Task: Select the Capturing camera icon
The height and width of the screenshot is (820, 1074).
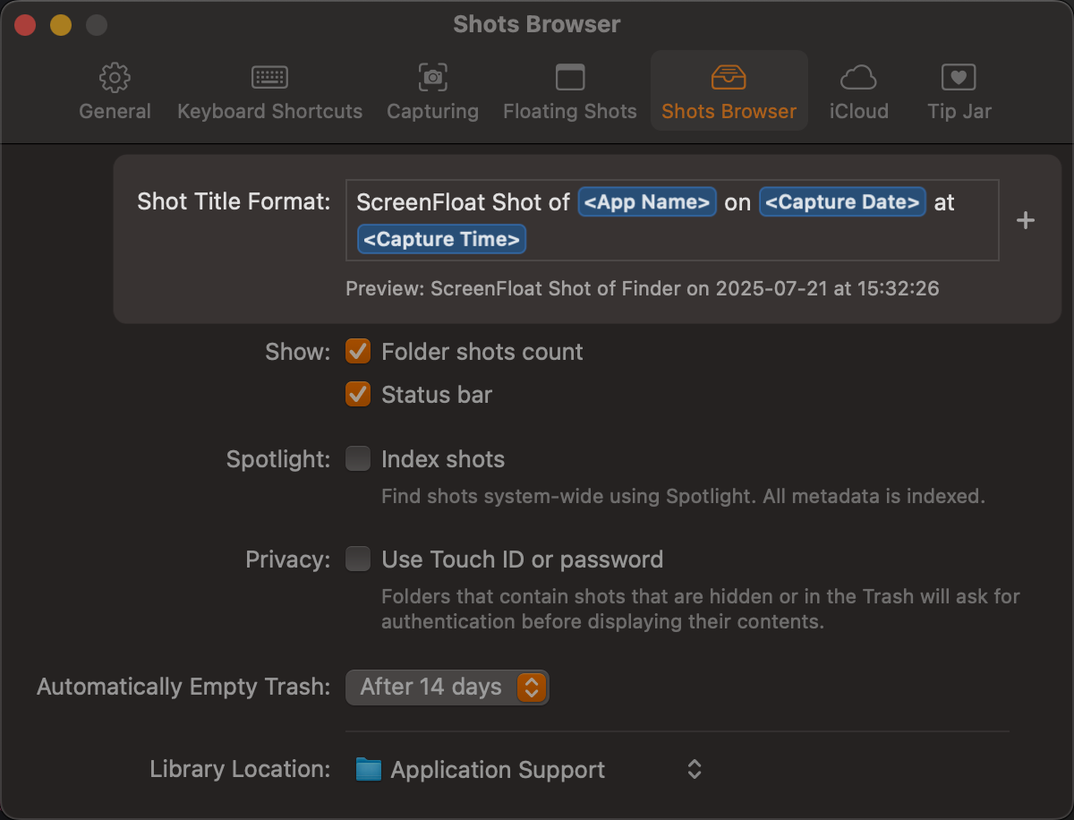Action: [432, 79]
